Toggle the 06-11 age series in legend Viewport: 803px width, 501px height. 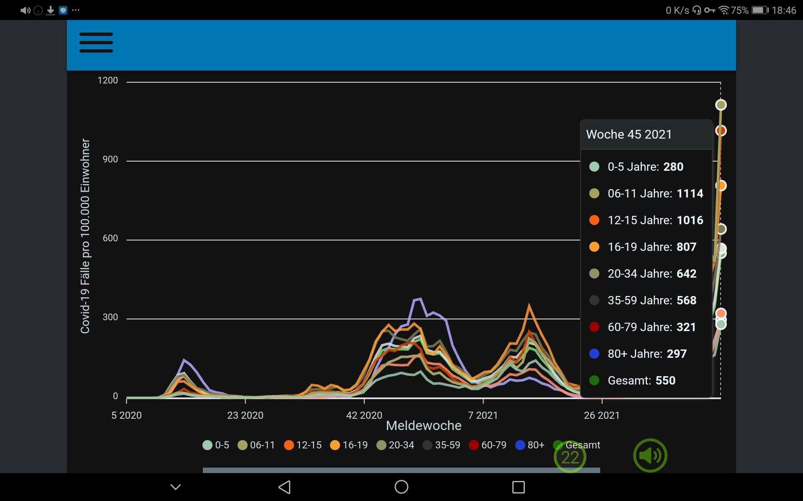(x=256, y=445)
